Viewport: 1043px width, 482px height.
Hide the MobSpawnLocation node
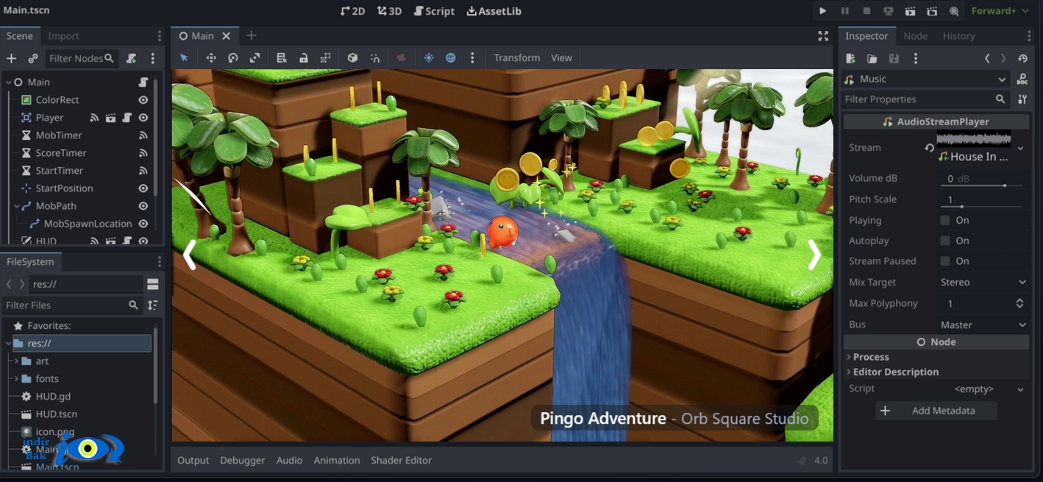143,224
